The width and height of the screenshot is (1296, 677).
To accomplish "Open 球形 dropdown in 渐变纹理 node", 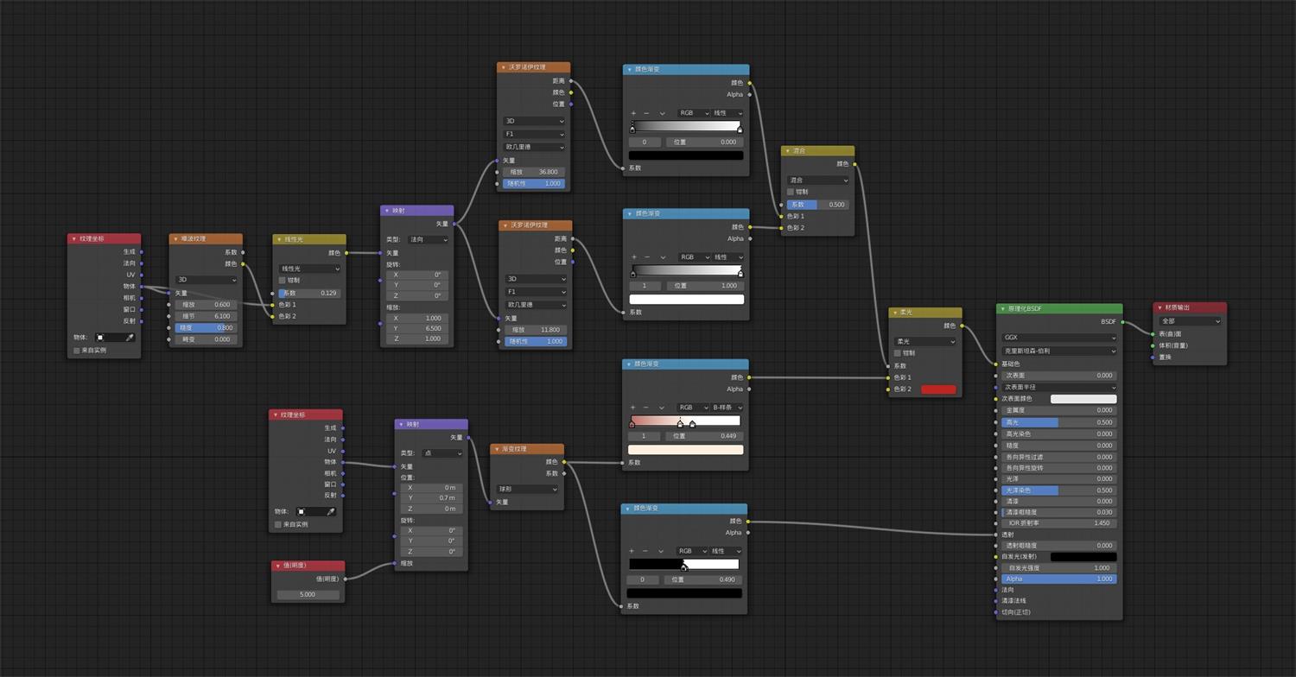I will tap(527, 489).
